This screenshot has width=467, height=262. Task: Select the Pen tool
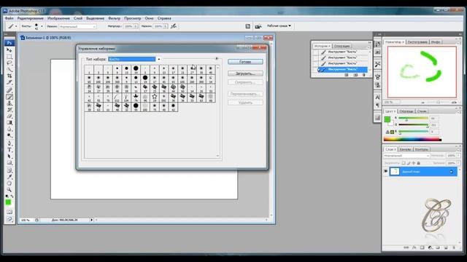(x=9, y=143)
